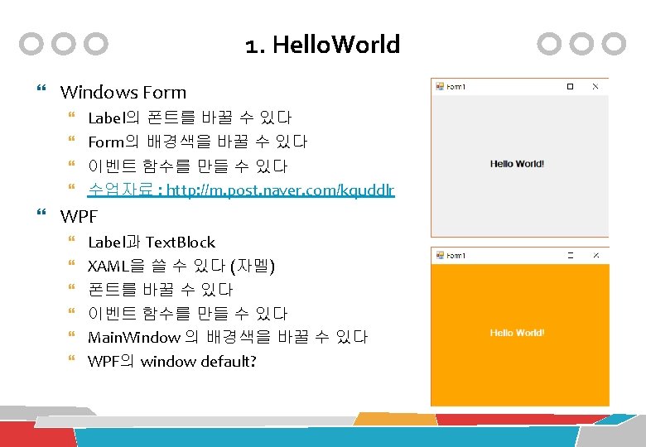Image resolution: width=646 pixels, height=447 pixels.
Task: Click Hello World! label in gray form
Action: [517, 164]
